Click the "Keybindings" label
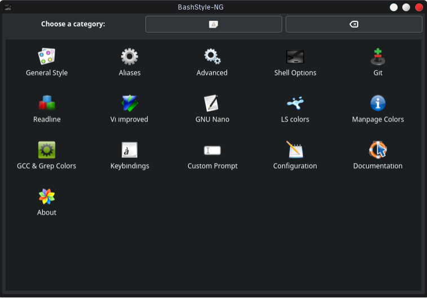427x298 pixels. coord(130,166)
